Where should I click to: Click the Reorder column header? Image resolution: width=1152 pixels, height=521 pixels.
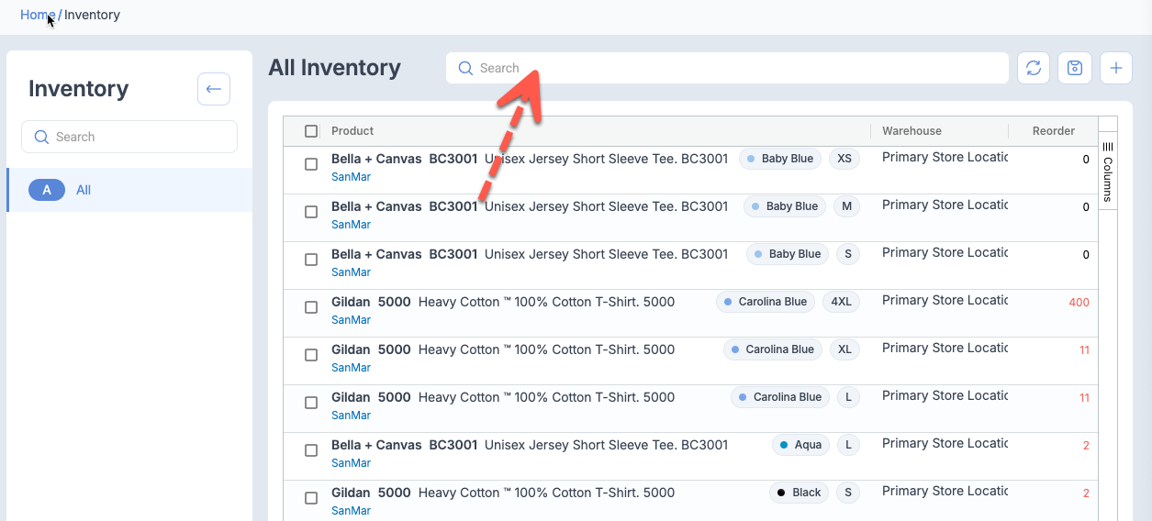pos(1053,131)
